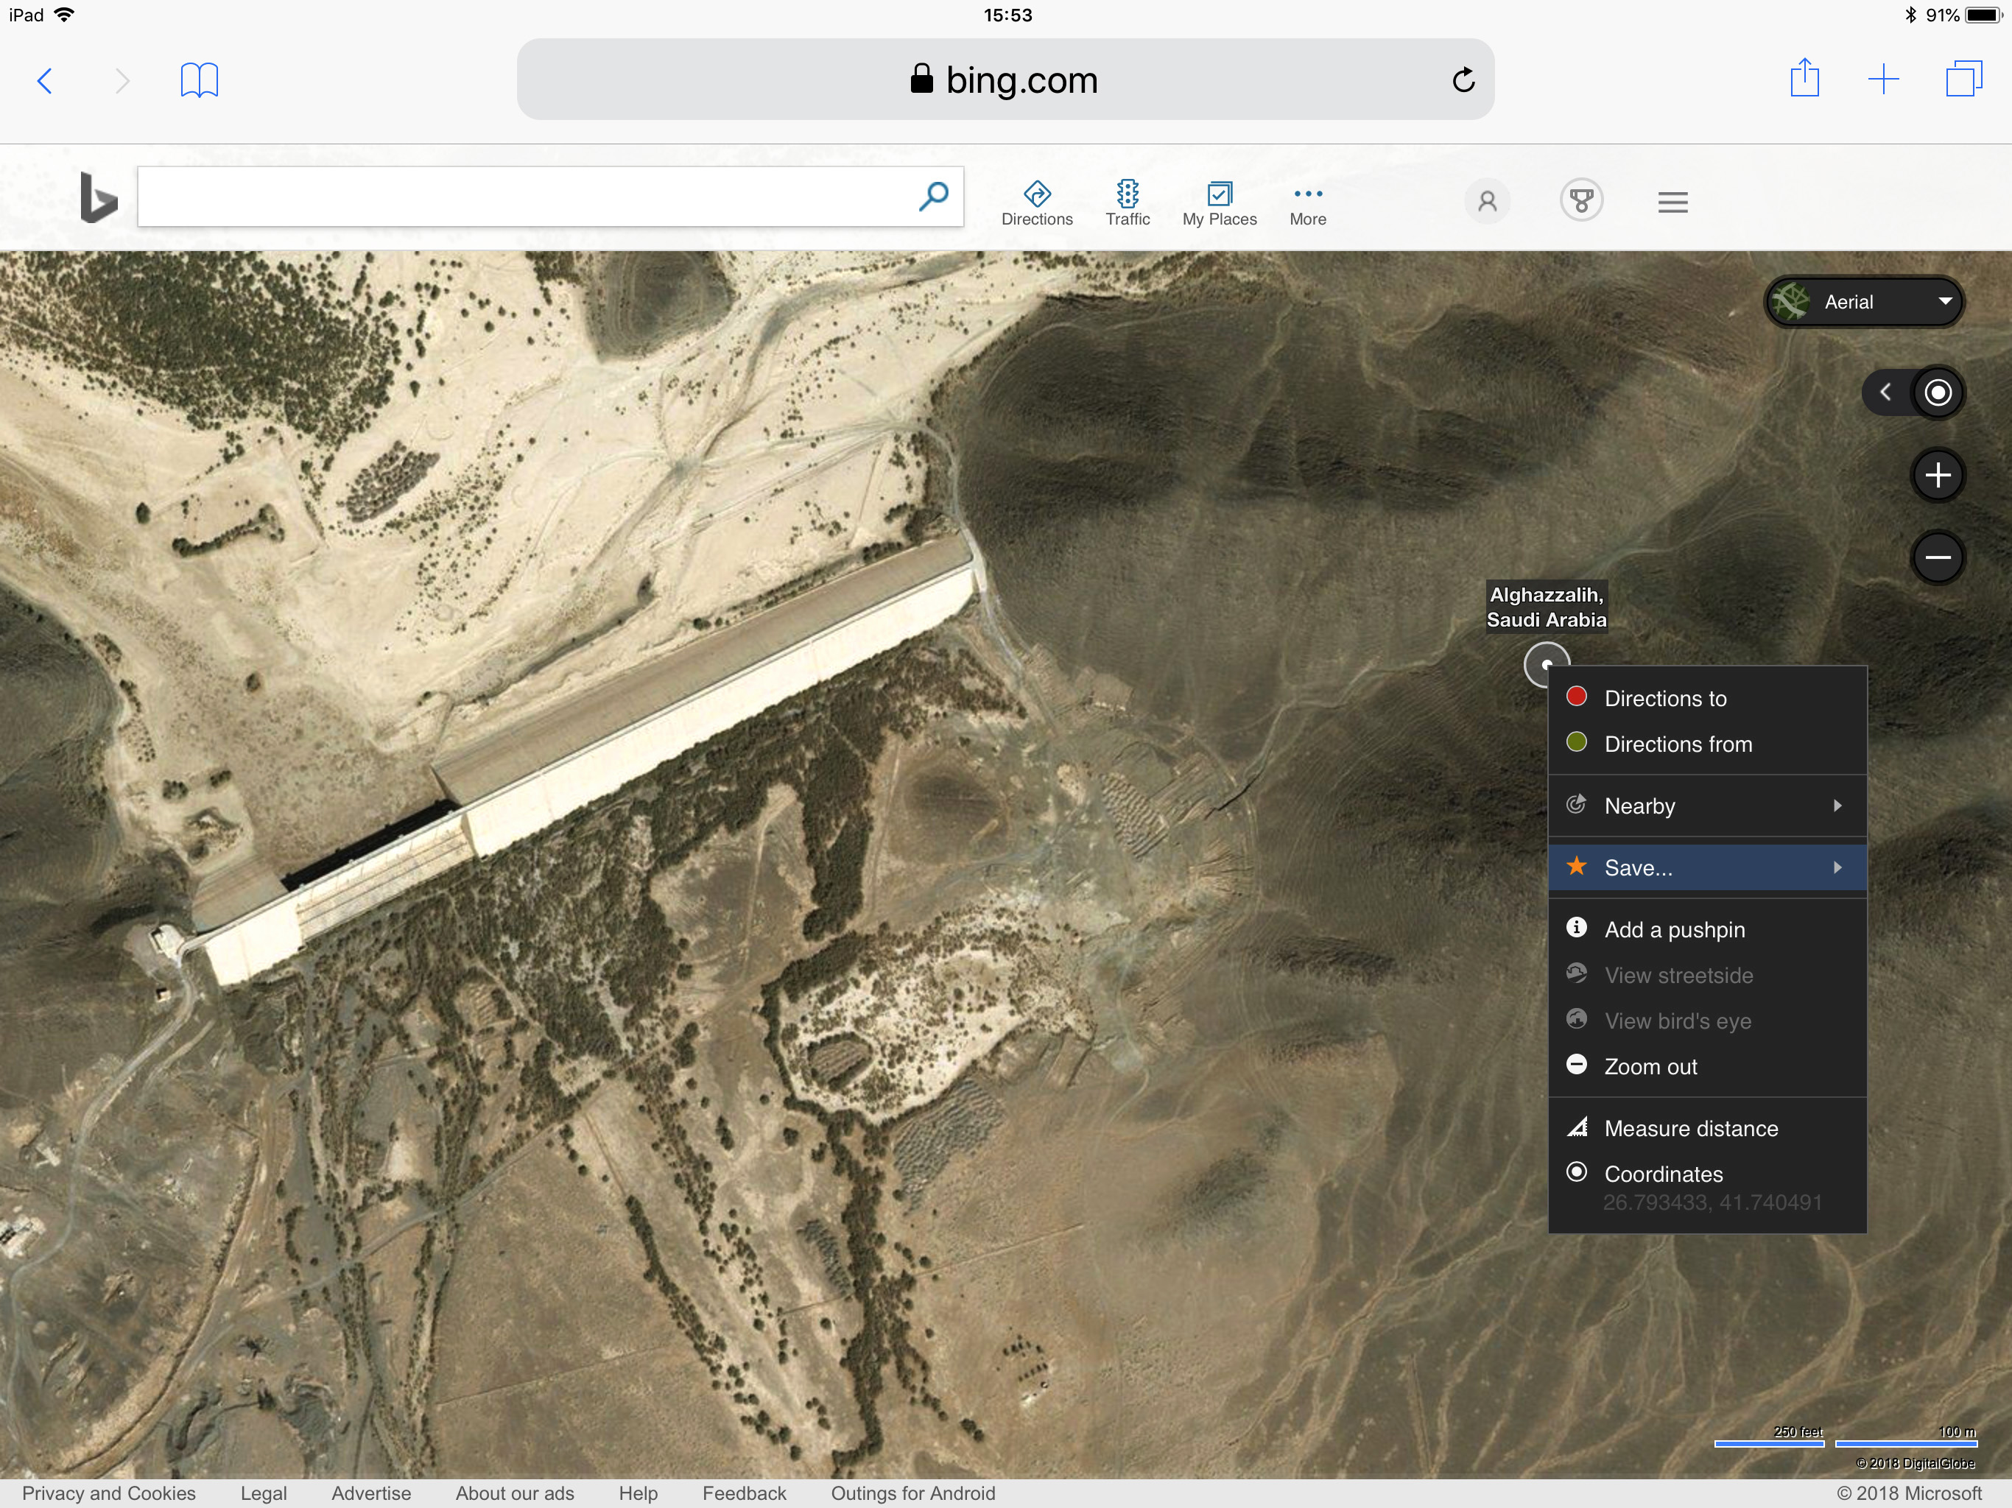Select Add a pushpin menu entry
Viewport: 2012px width, 1508px height.
1674,929
